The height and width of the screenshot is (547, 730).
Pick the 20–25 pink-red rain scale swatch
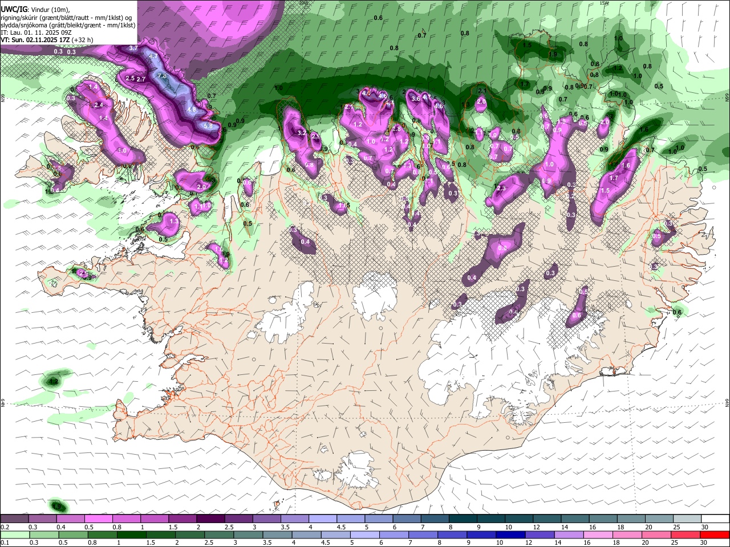pyautogui.click(x=655, y=534)
